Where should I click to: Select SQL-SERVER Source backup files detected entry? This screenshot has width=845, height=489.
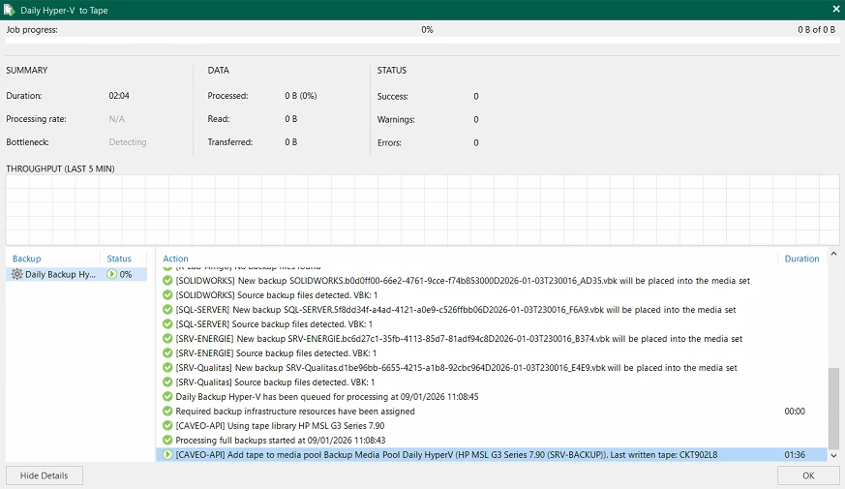tap(492, 324)
